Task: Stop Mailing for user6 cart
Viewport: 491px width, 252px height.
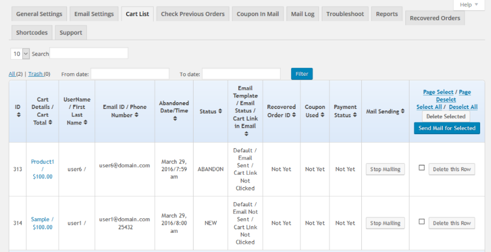Action: coord(385,169)
